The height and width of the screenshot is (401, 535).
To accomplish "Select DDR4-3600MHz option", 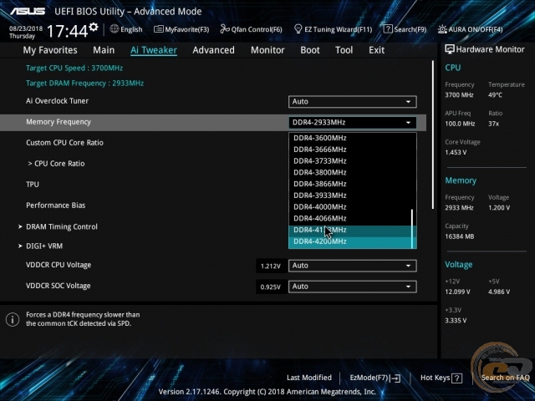I will [x=350, y=138].
